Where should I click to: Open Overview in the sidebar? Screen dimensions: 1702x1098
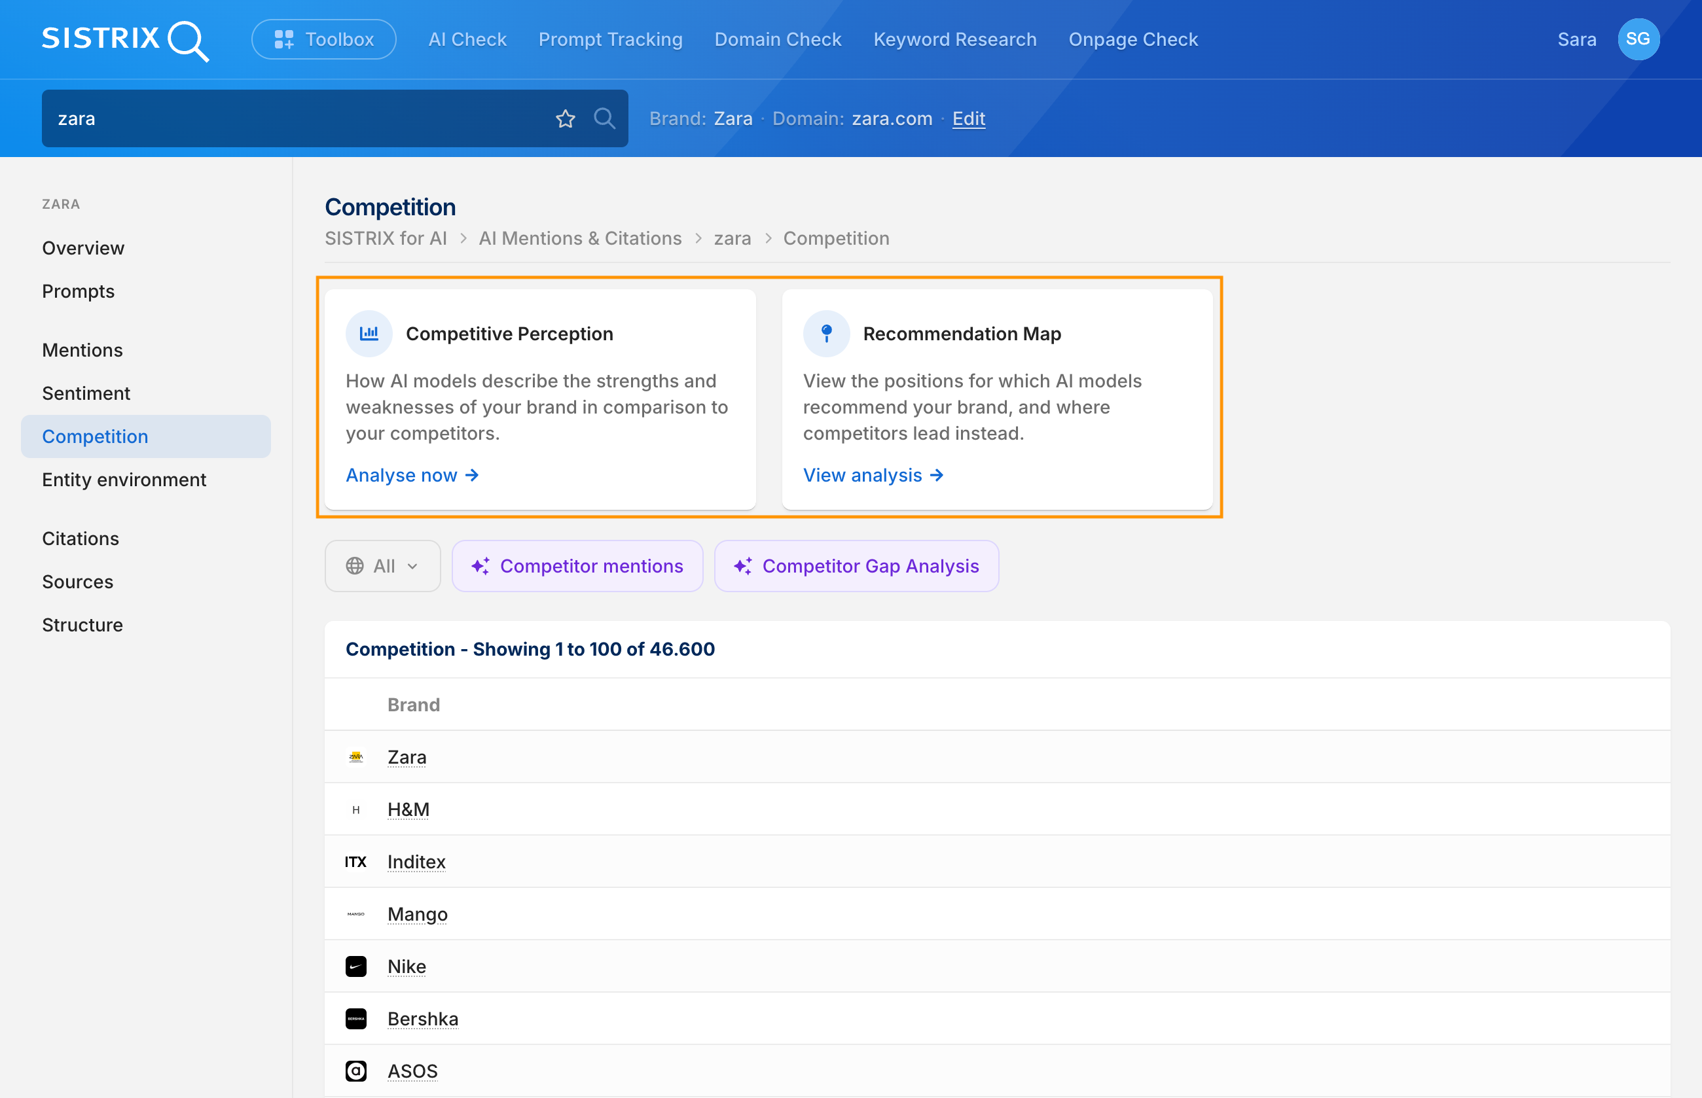point(82,248)
